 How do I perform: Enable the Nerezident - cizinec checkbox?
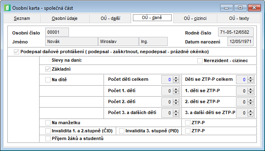click(200, 60)
